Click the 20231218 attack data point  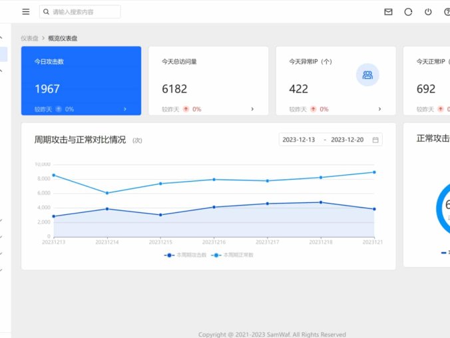(x=321, y=202)
